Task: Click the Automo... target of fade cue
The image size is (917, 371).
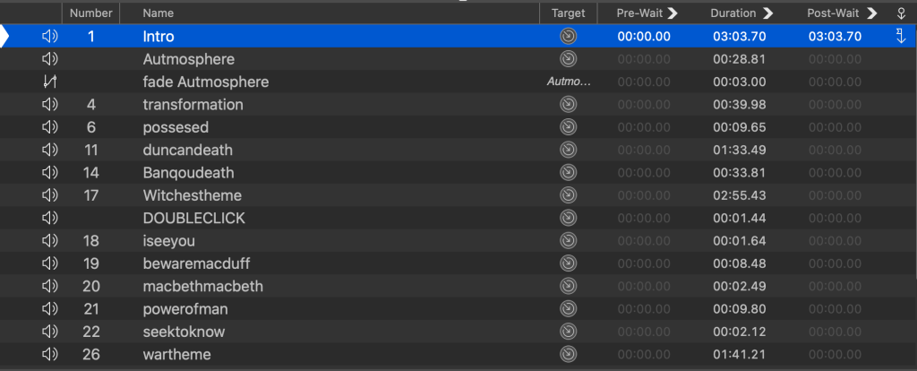Action: pos(569,82)
